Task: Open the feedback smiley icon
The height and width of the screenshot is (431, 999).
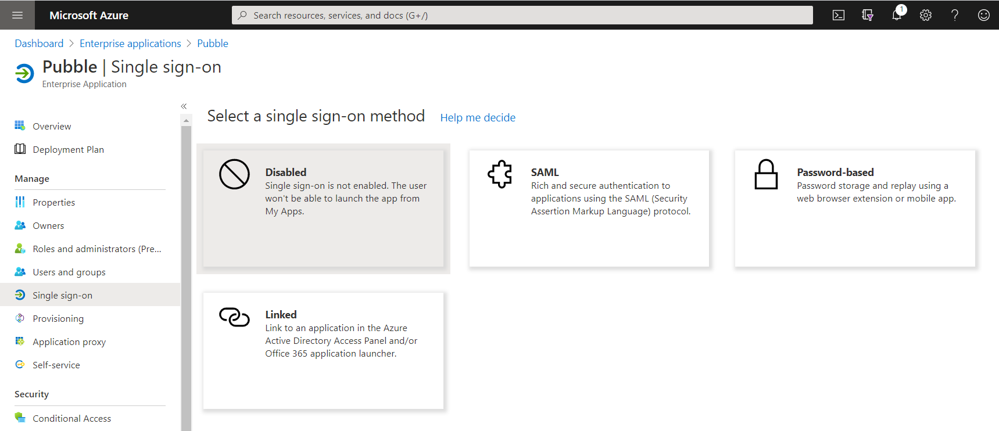Action: (984, 15)
